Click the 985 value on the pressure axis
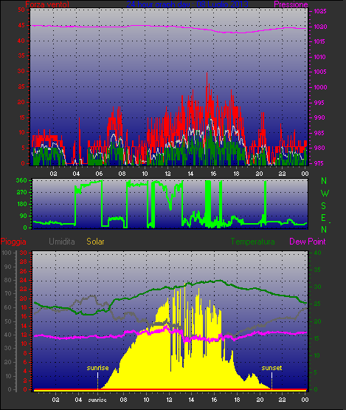Screen dimensions: 346x410 point(319,133)
